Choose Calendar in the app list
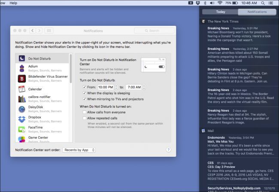 [42, 89]
